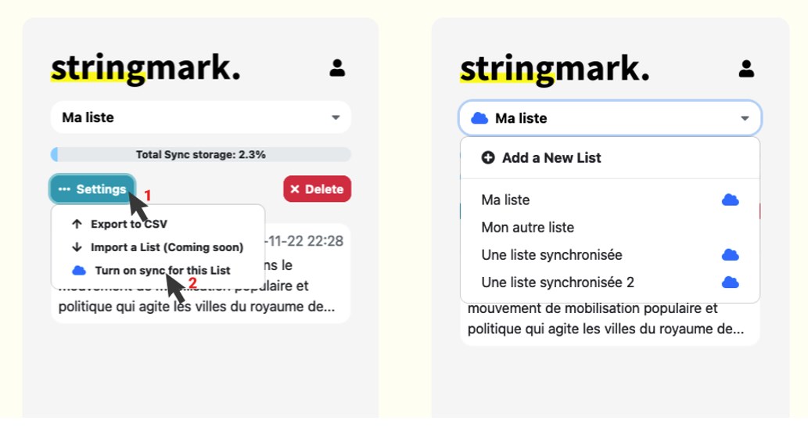This screenshot has height=428, width=808.
Task: Click 'Add a New List' option
Action: point(551,158)
